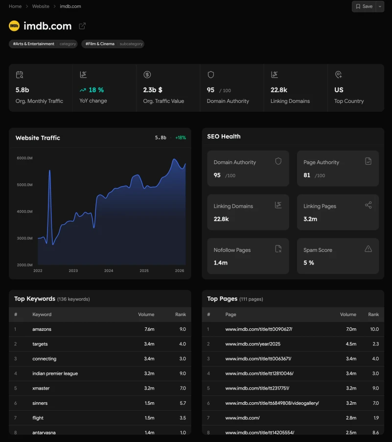
Task: Select the amazons keyword row
Action: [100, 329]
